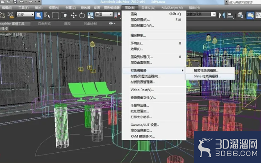Choose Video Post(V)... menu entry
Screen dimensions: 261x163
click(x=154, y=90)
